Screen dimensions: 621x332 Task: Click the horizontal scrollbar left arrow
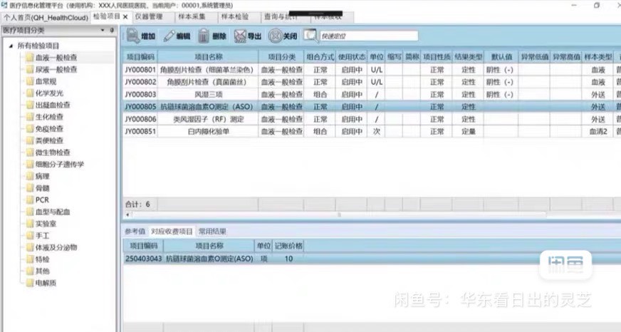pos(127,214)
